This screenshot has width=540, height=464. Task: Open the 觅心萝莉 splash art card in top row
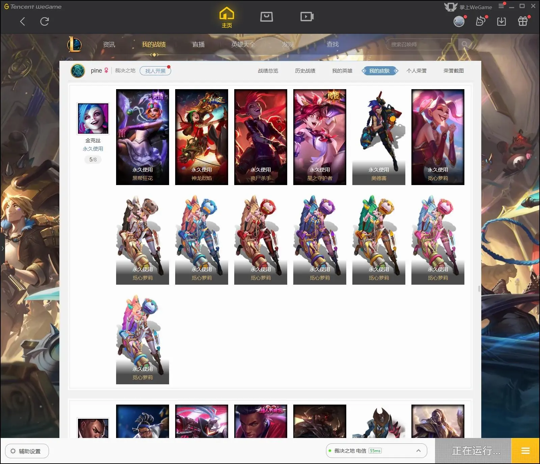(x=438, y=137)
